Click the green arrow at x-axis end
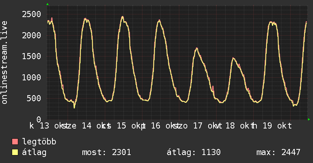Viewport: 313px width, 163px height. pos(309,119)
